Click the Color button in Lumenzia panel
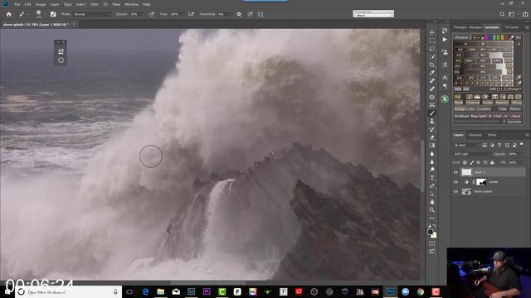The image size is (531, 298). pos(470,108)
